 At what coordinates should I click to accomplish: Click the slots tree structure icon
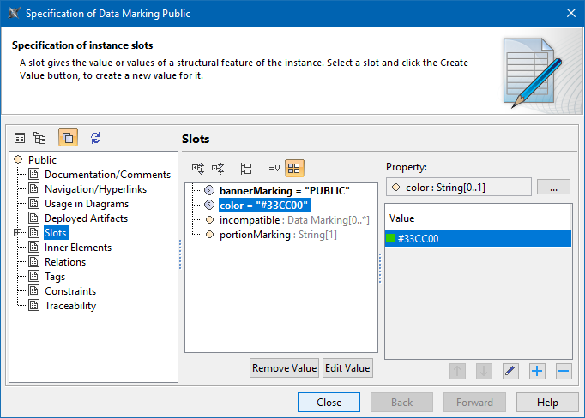246,169
